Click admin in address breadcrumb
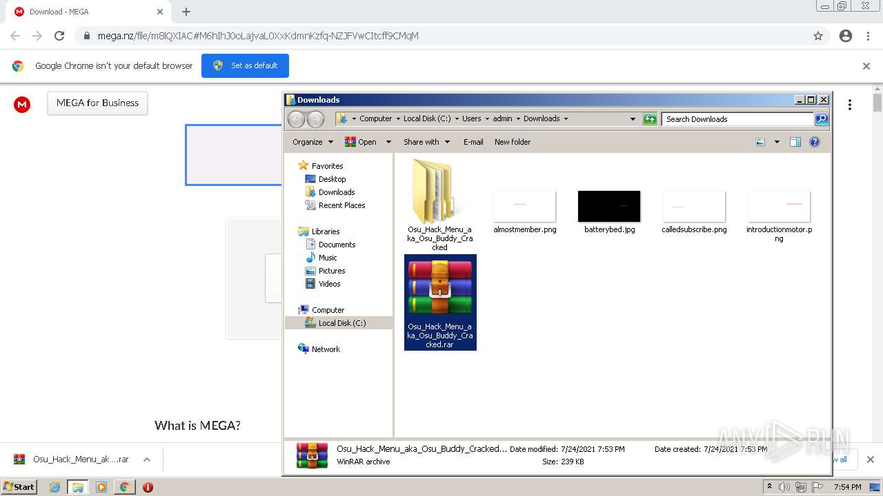 (x=502, y=118)
